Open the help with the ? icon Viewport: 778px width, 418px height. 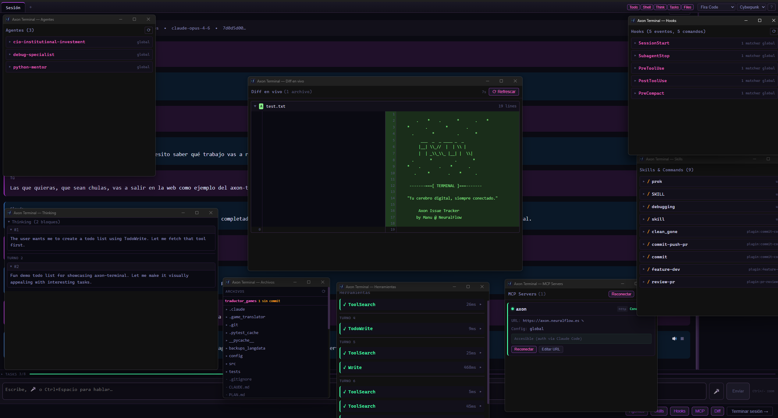[x=772, y=7]
